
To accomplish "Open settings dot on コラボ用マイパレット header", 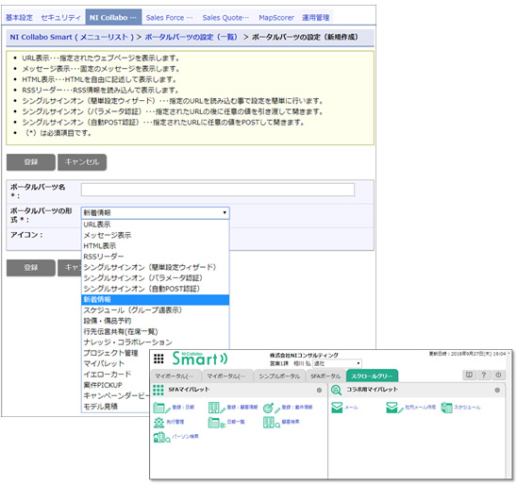I will 497,390.
